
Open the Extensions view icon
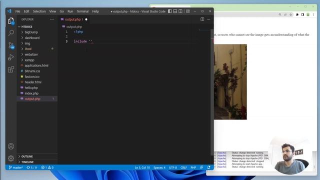pos(11,69)
